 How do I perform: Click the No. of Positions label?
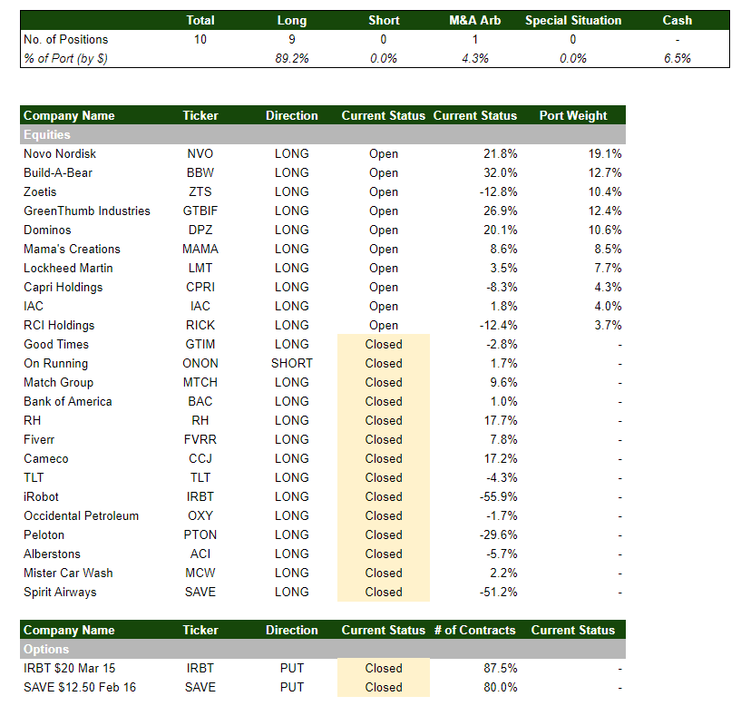[x=65, y=39]
